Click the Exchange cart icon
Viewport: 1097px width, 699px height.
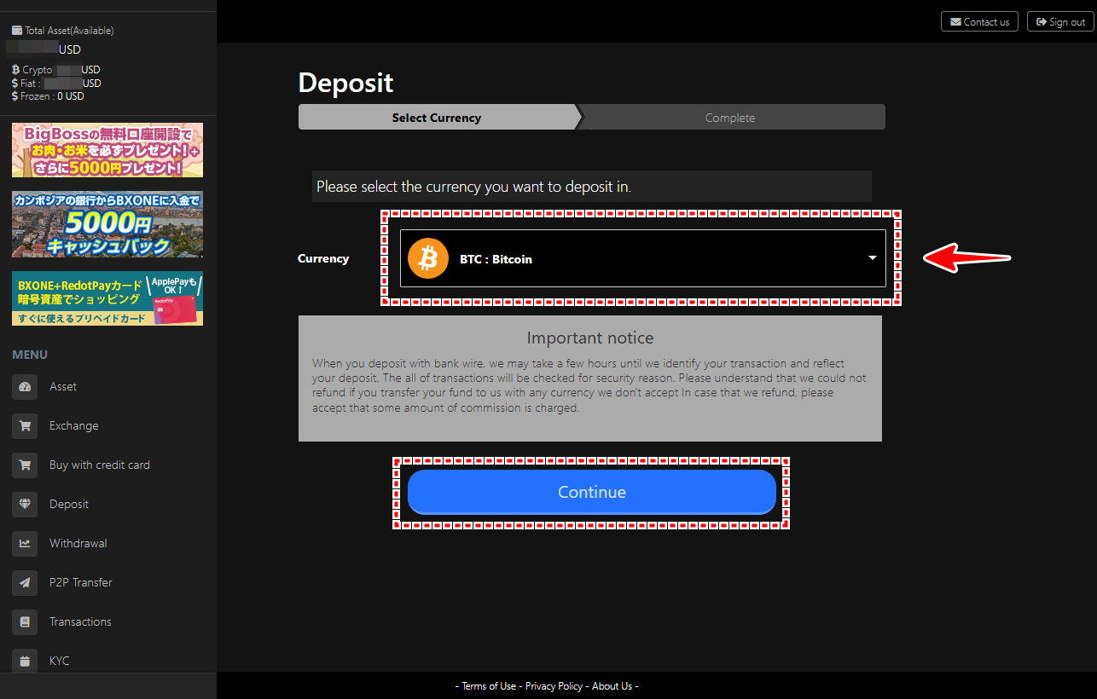point(25,426)
